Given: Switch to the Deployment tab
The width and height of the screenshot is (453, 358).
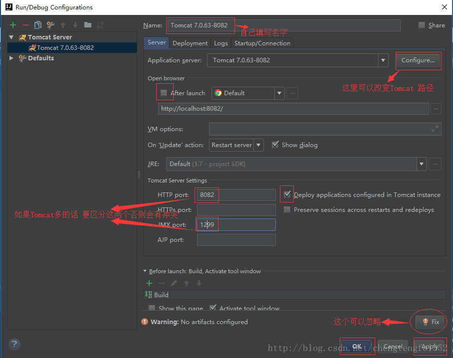Looking at the screenshot, I should tap(190, 43).
